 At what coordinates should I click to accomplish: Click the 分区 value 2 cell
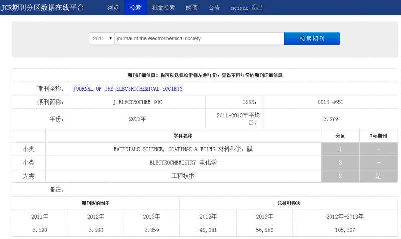click(x=340, y=176)
